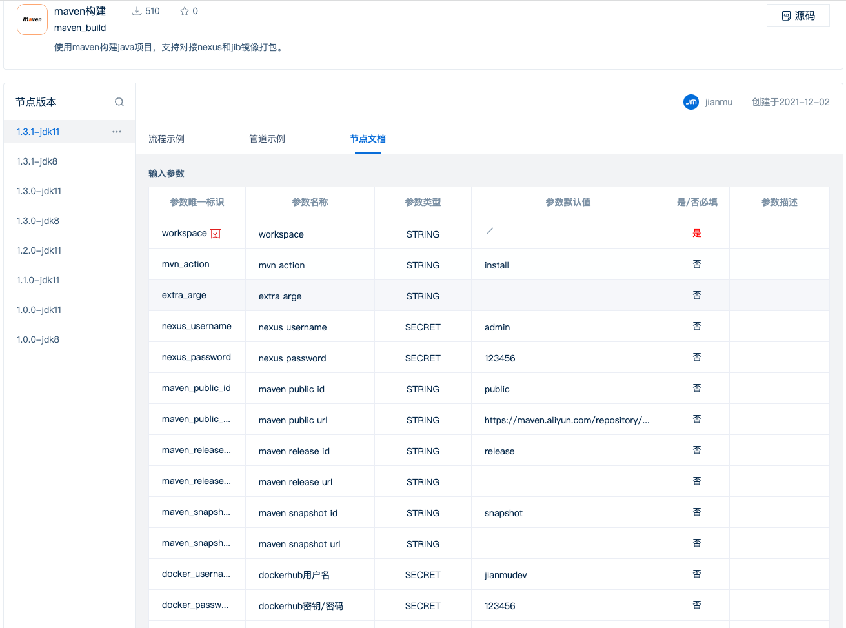Select version 1.2.0-jdk11
The width and height of the screenshot is (846, 628).
click(x=39, y=250)
